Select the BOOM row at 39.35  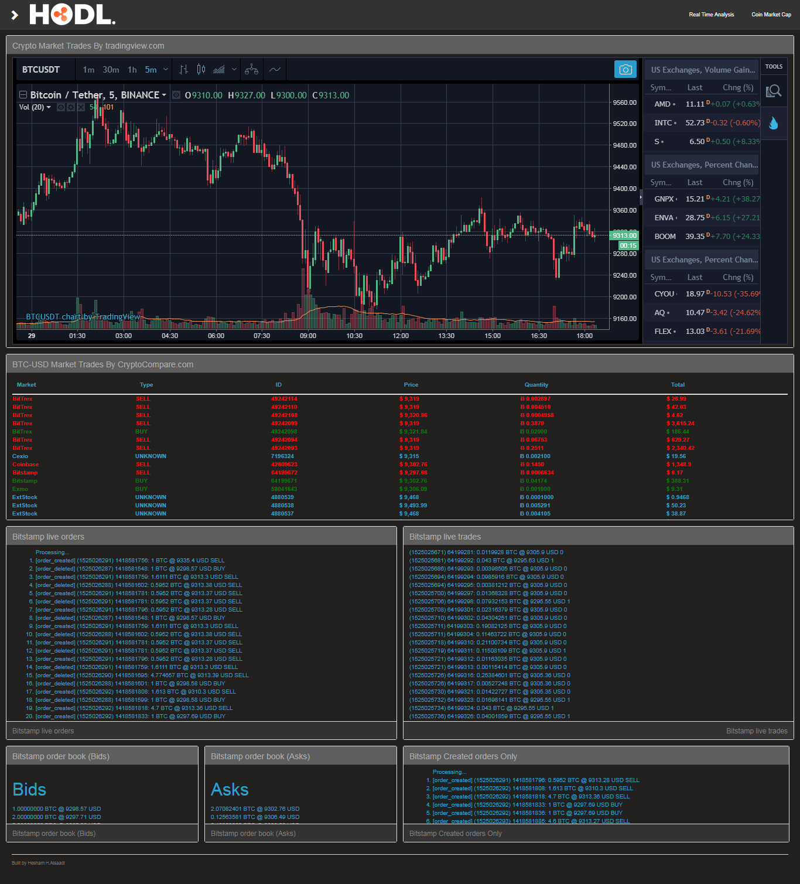[x=703, y=236]
